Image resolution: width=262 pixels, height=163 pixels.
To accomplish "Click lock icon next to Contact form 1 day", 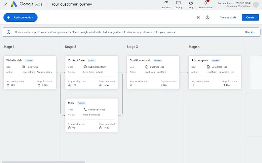I will click(100, 85).
